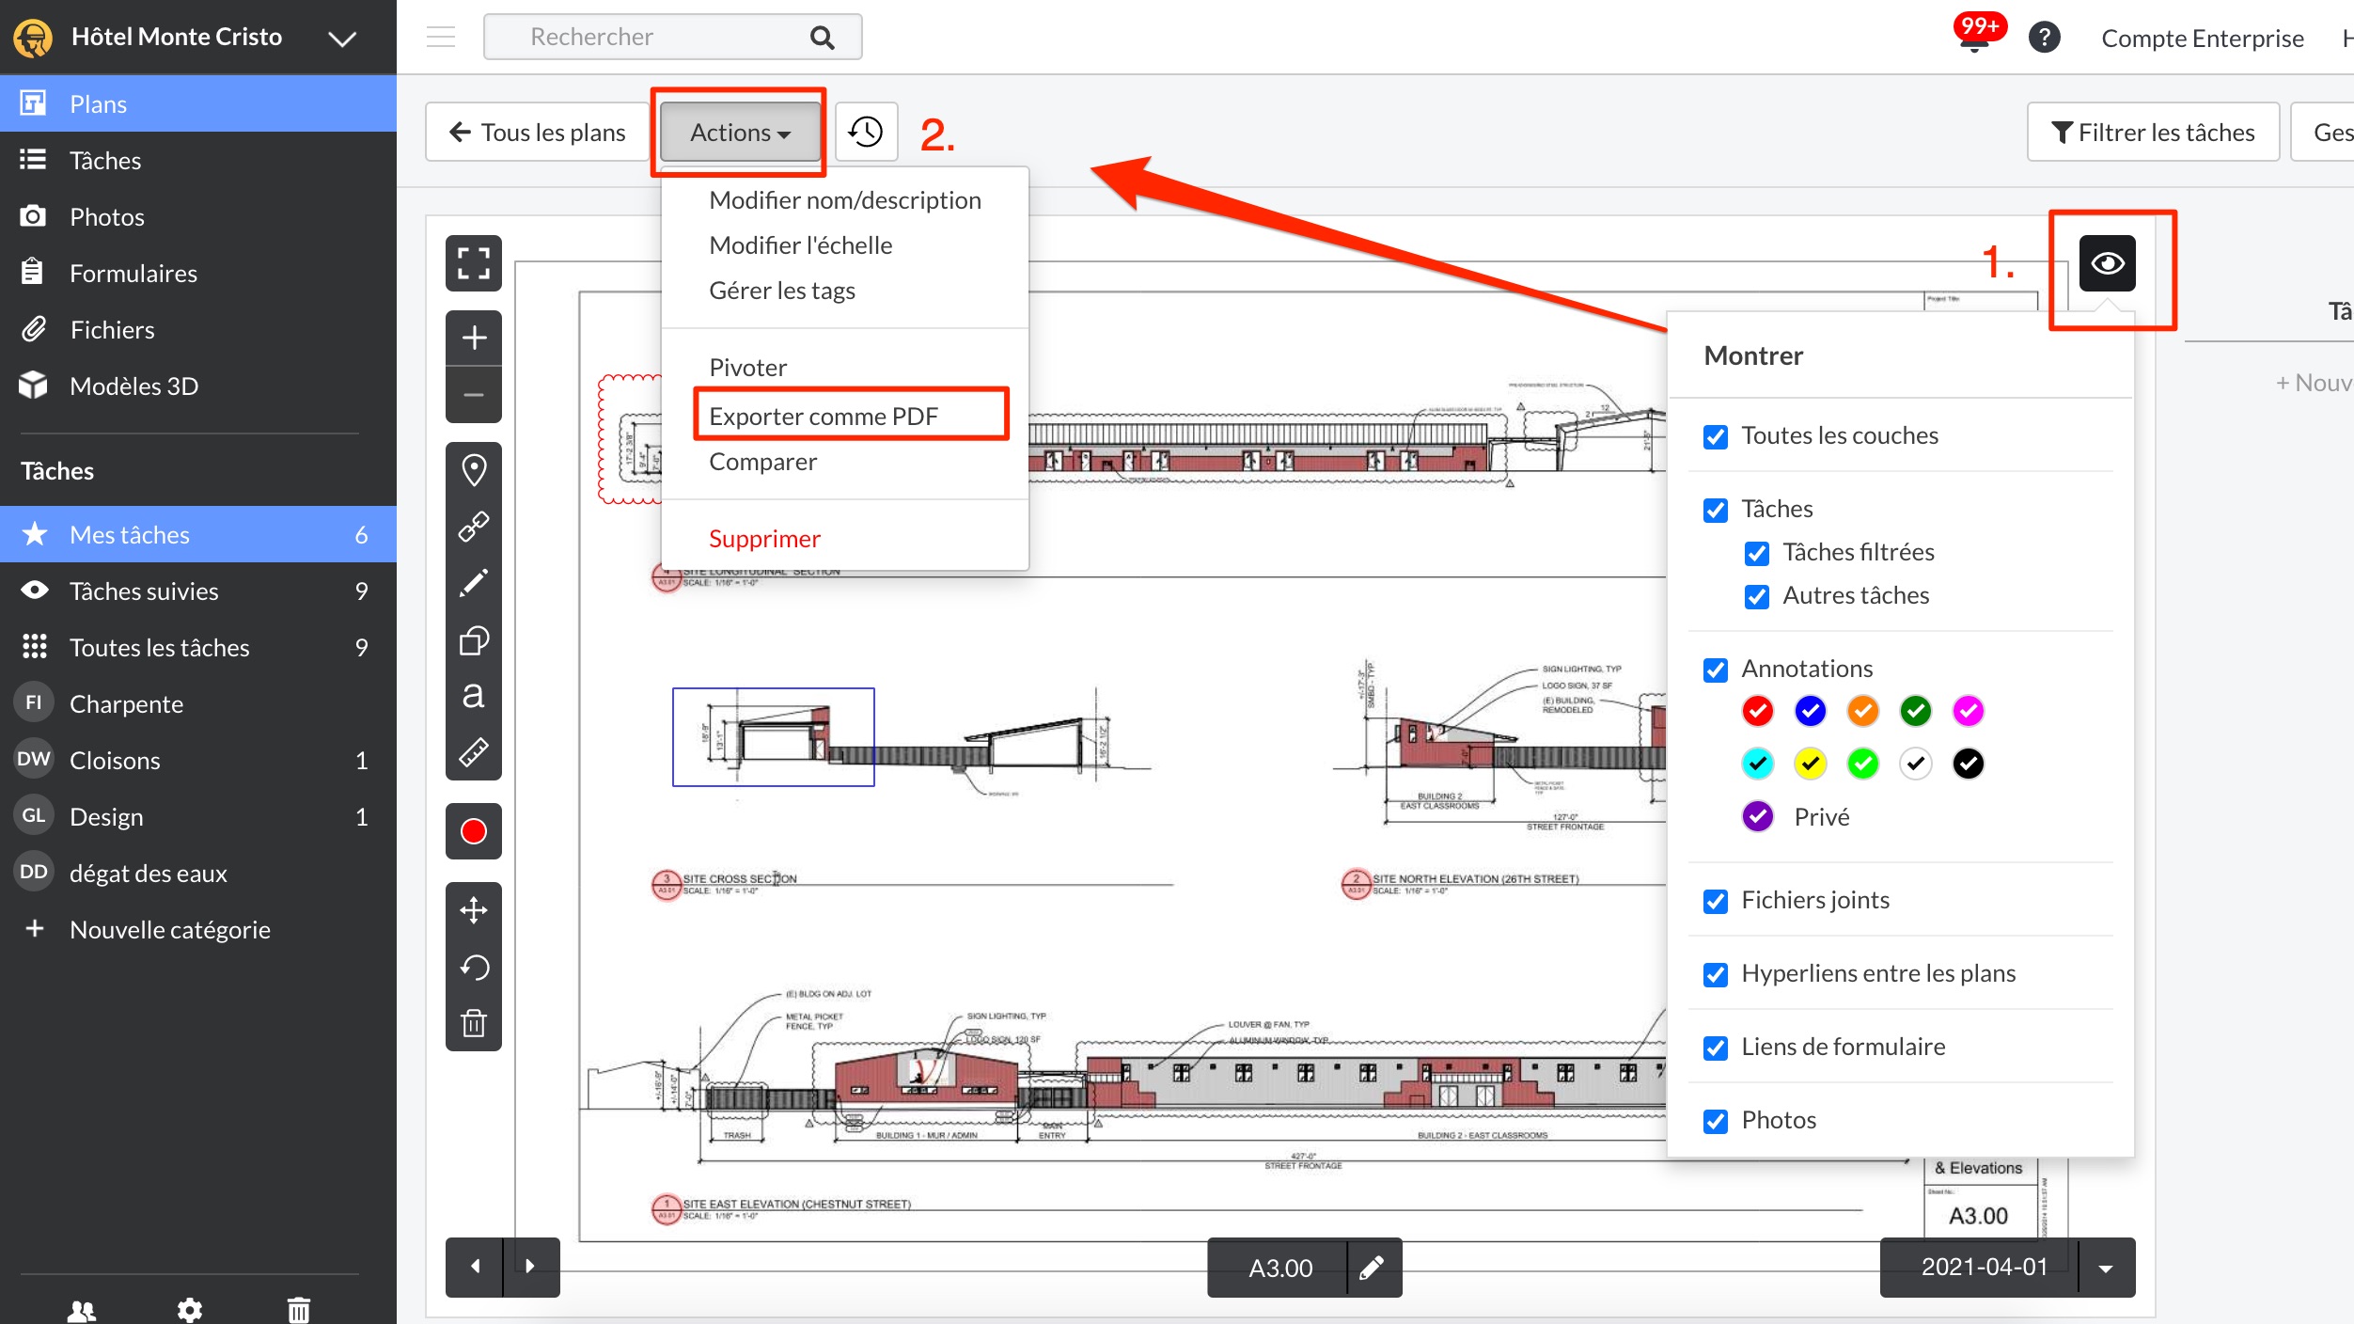The image size is (2354, 1324).
Task: Open notifications bell with 99+ badge
Action: click(1974, 34)
